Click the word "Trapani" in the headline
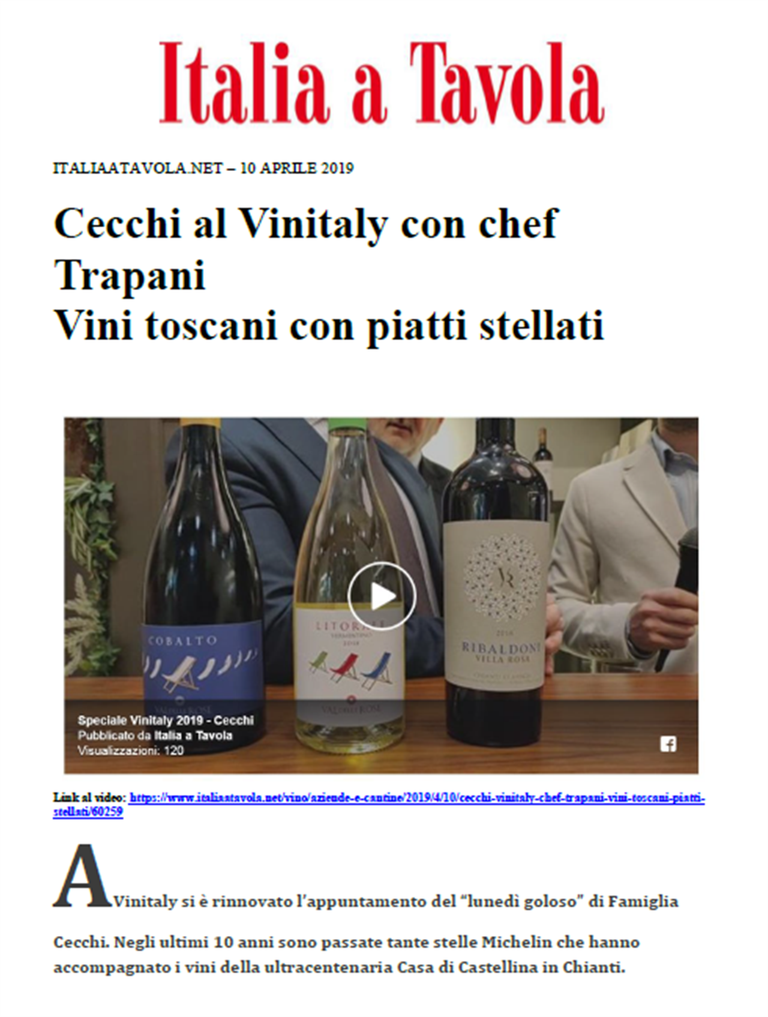 point(130,275)
